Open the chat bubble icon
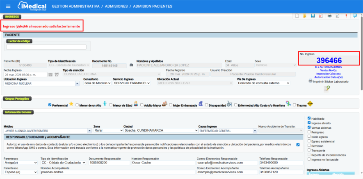Viewport: 363px width, 179px height. pyautogui.click(x=354, y=16)
